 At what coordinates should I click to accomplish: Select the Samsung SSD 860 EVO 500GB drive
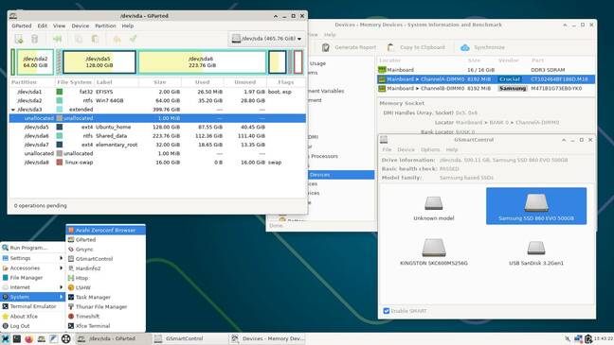(536, 206)
